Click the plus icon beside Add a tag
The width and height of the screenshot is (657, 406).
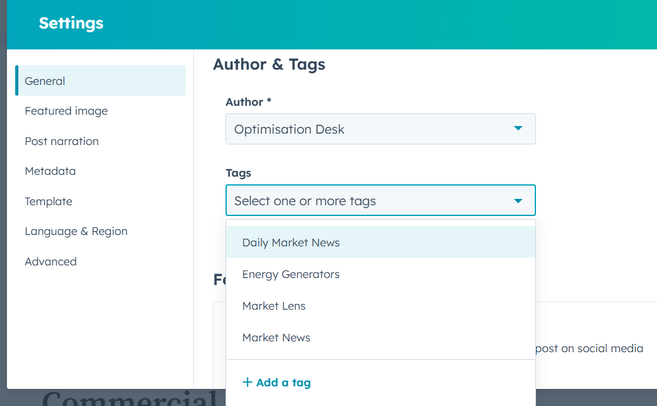[247, 383]
